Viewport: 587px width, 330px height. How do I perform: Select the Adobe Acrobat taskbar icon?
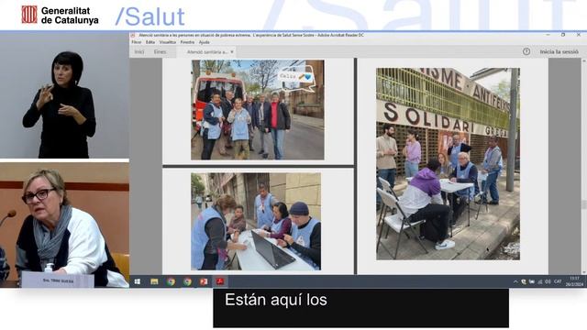[x=220, y=281]
